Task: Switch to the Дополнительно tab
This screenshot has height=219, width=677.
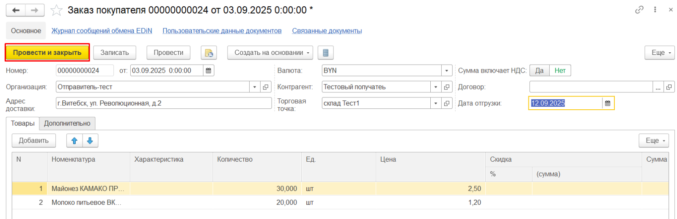Action: pos(67,123)
